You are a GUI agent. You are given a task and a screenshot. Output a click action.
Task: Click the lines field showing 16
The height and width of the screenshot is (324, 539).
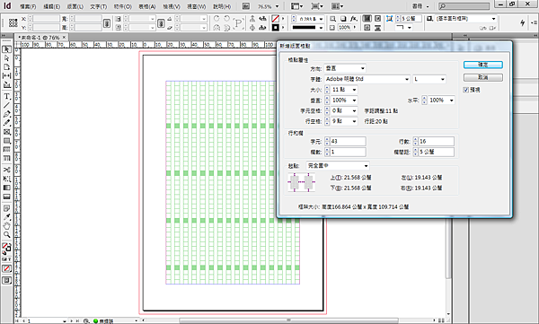click(x=437, y=141)
